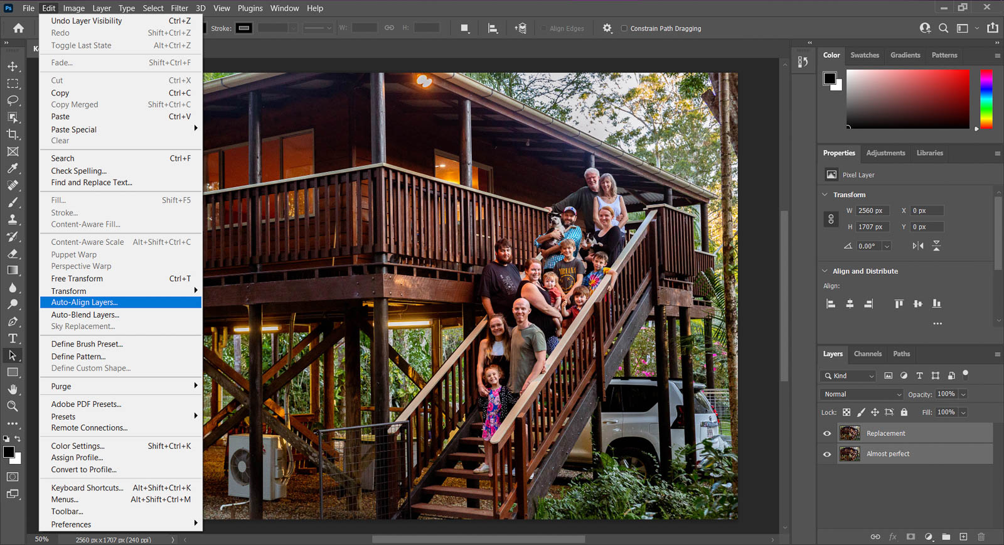The width and height of the screenshot is (1004, 545).
Task: Choose Auto-Align Layers from Edit menu
Action: [x=85, y=303]
